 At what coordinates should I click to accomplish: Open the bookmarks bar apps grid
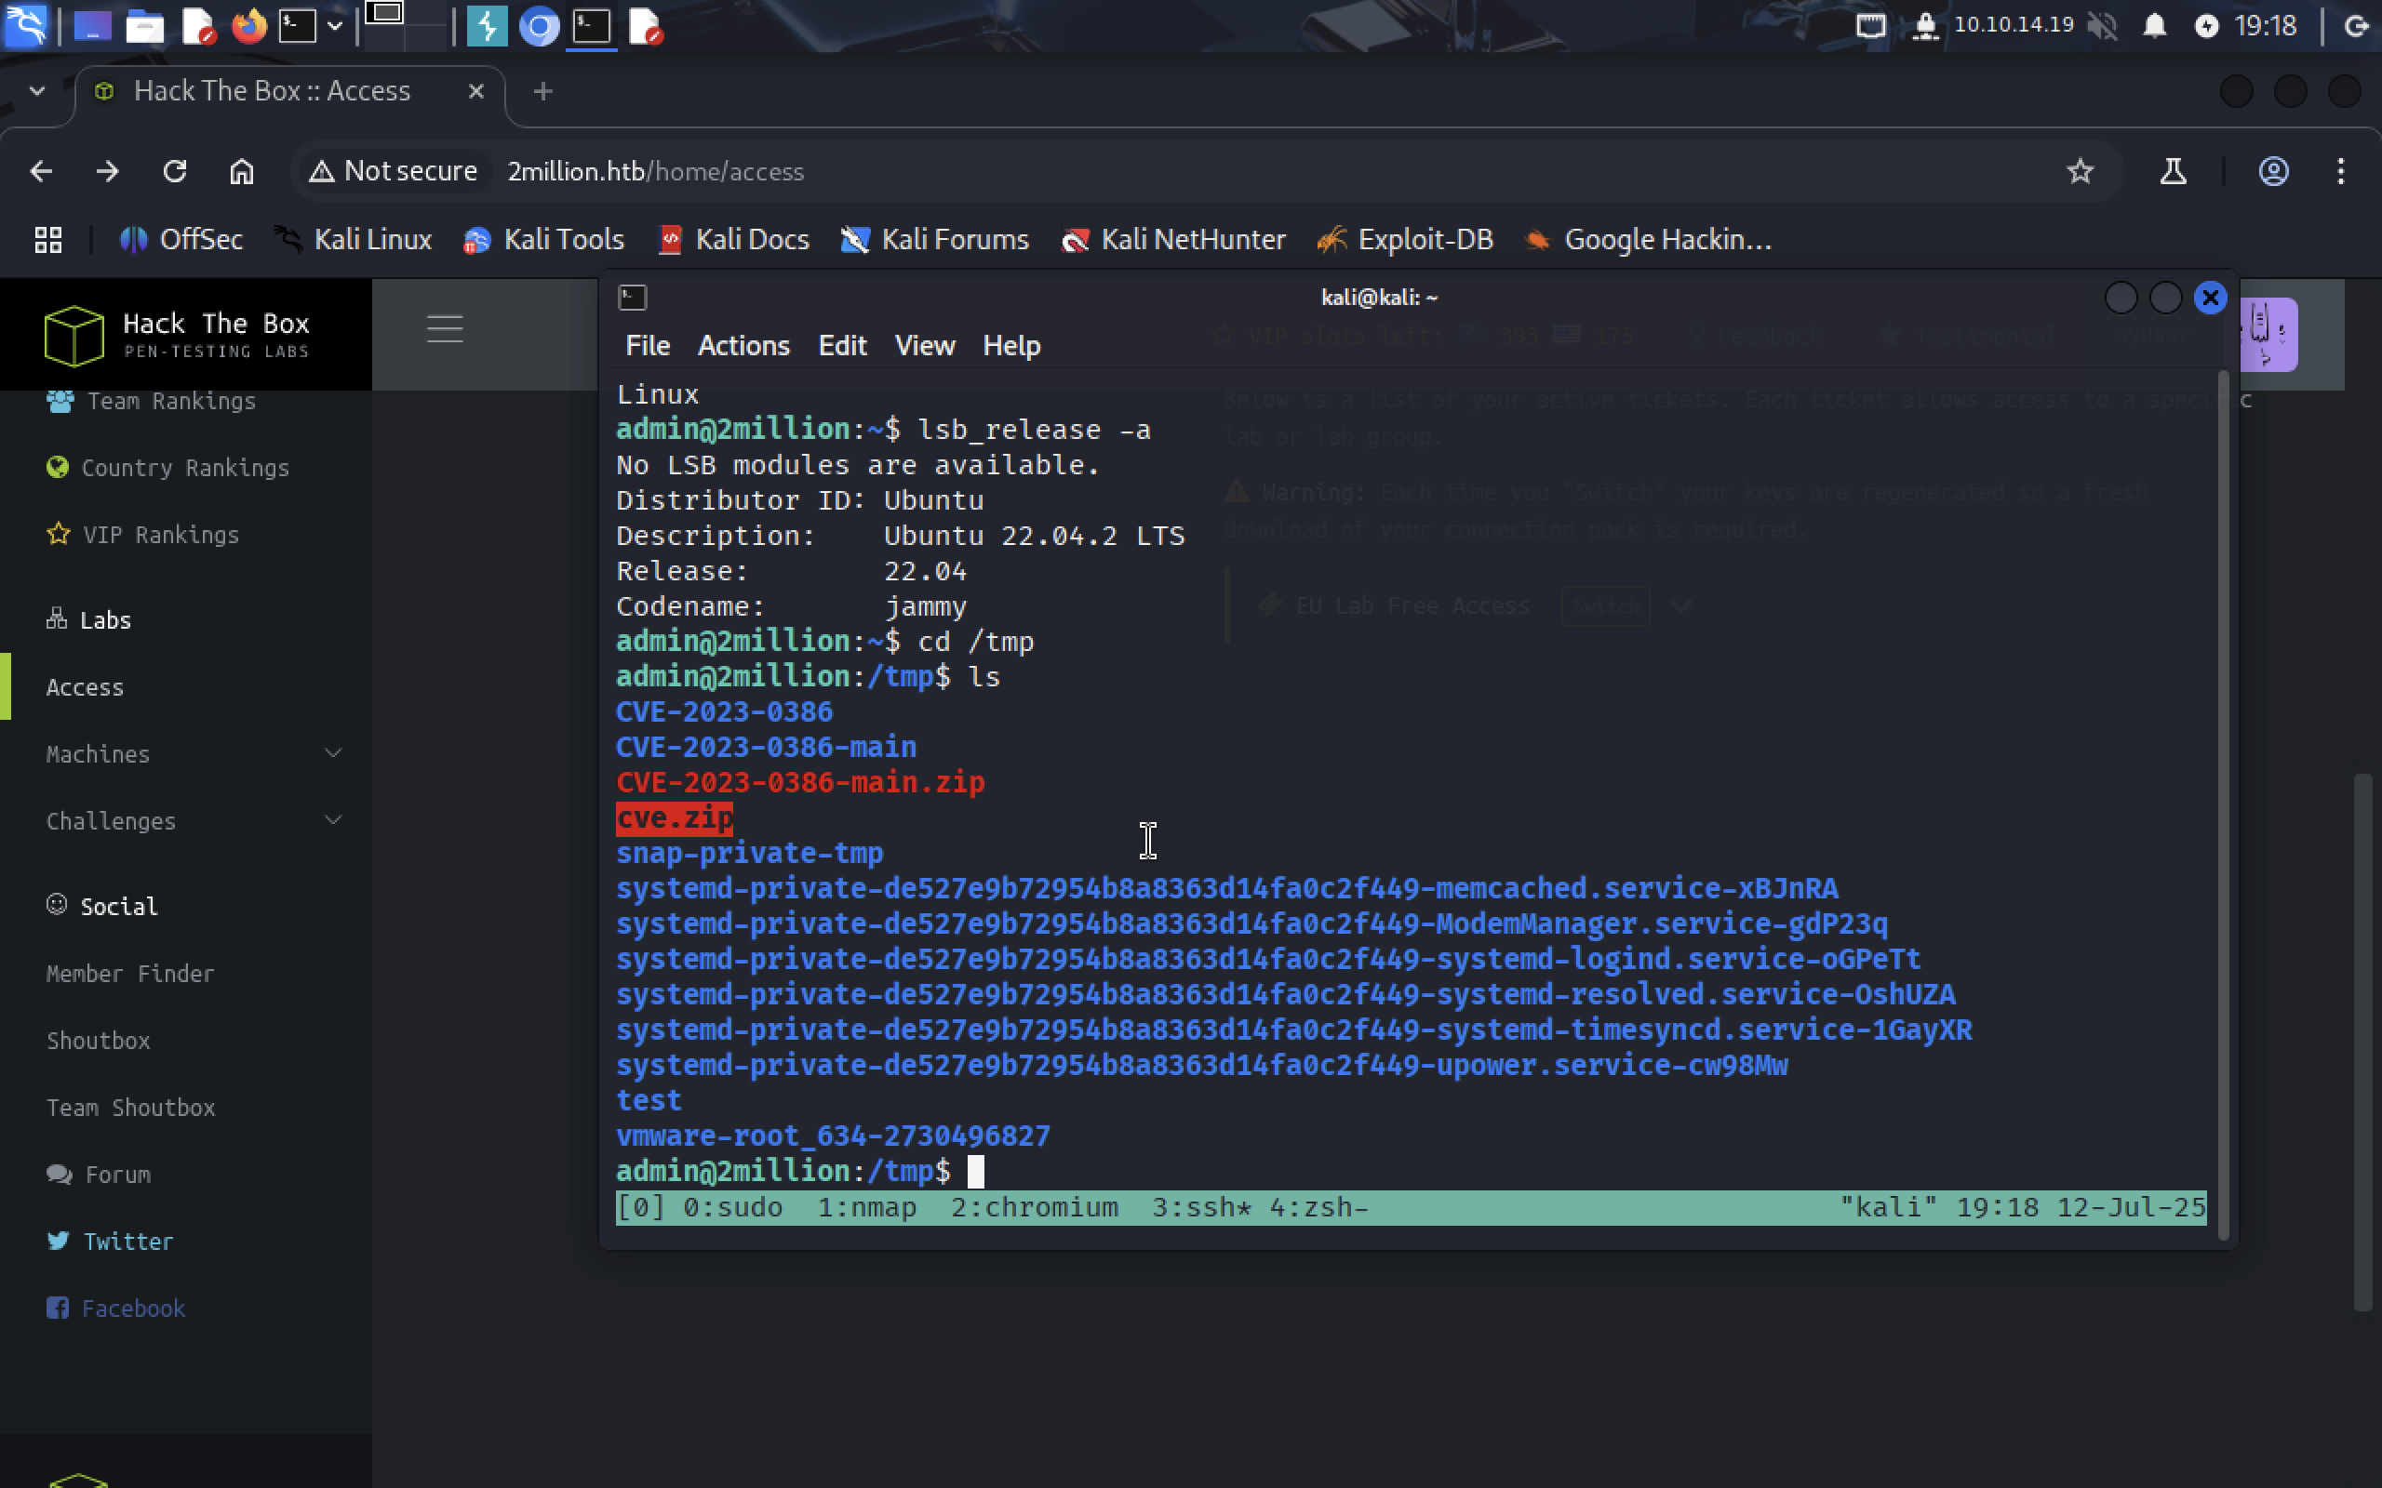[48, 239]
